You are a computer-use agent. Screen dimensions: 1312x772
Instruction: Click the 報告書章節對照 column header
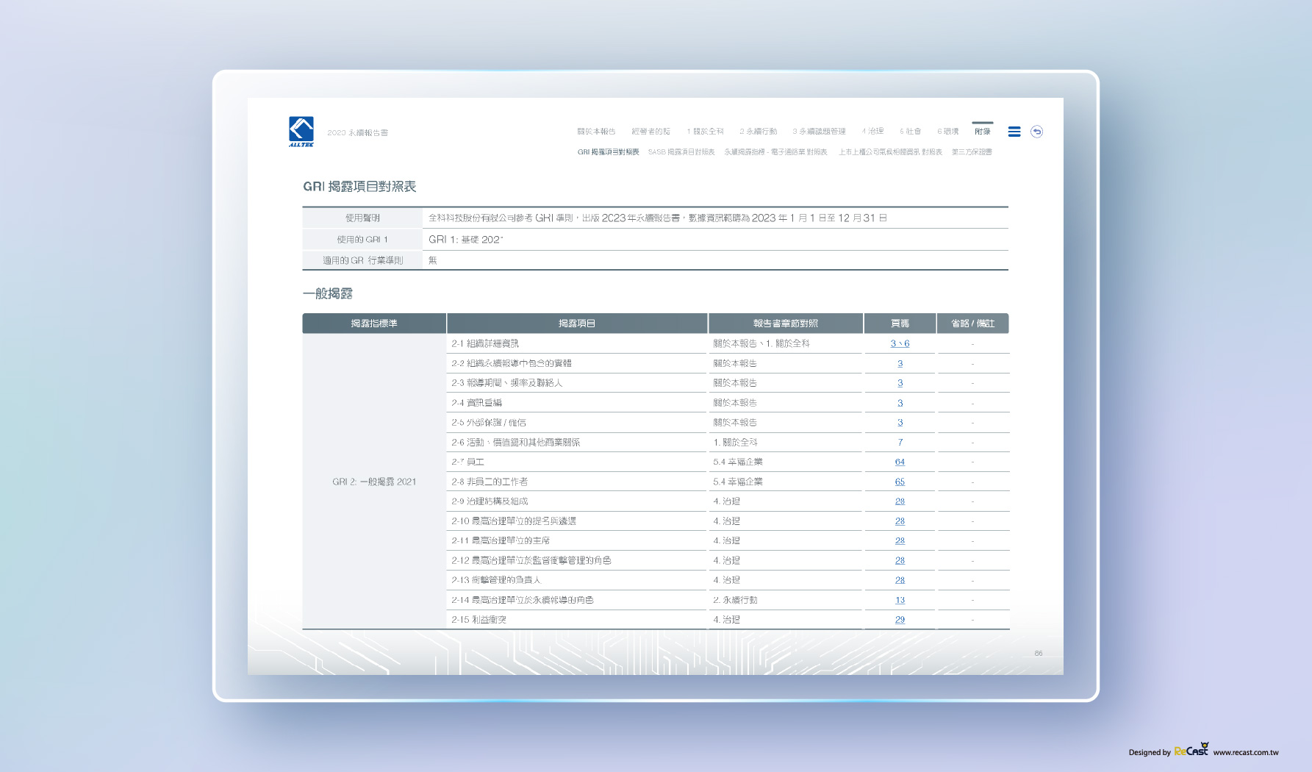(786, 324)
